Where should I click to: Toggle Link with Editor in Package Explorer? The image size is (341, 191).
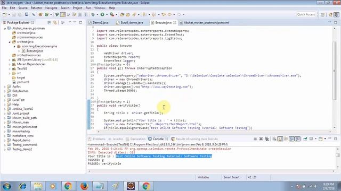point(55,22)
